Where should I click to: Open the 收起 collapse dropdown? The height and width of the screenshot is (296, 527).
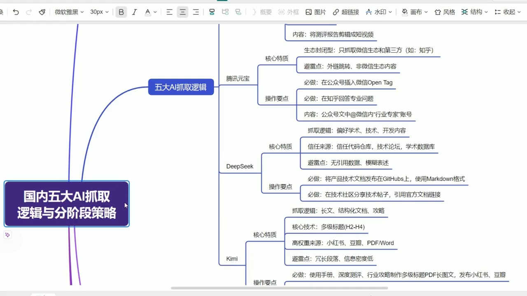pos(508,12)
